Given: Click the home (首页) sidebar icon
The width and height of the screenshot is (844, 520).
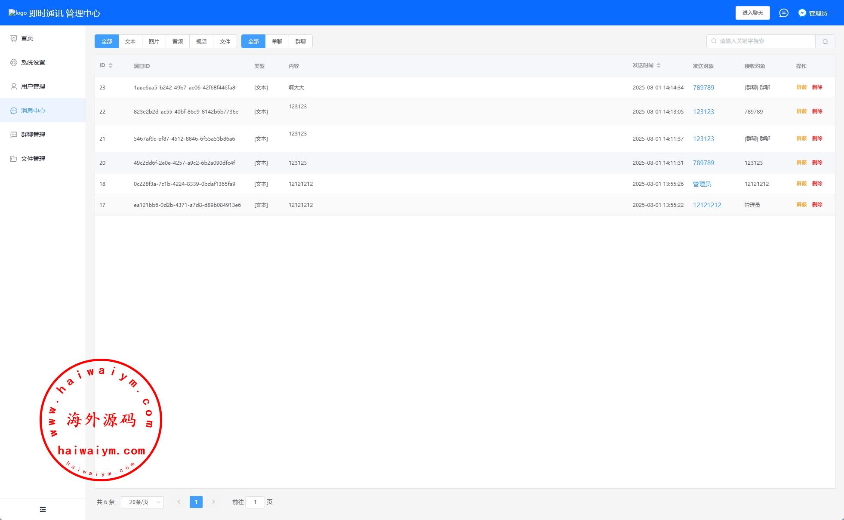Looking at the screenshot, I should [x=14, y=38].
